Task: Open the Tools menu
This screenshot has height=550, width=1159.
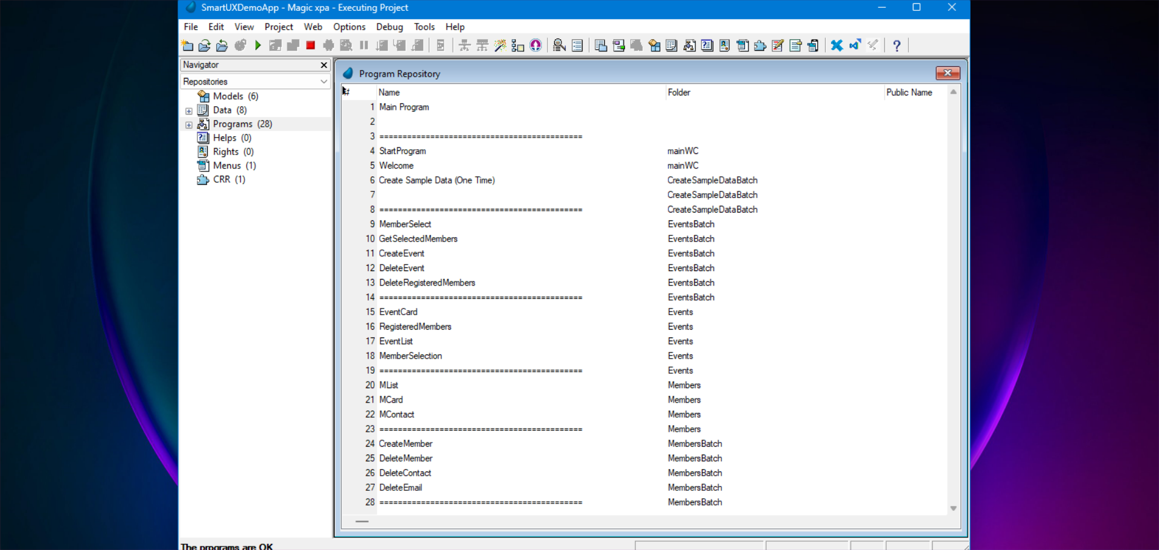Action: [x=424, y=27]
